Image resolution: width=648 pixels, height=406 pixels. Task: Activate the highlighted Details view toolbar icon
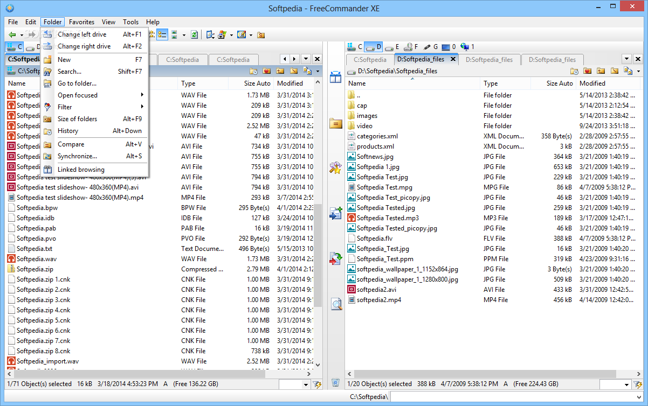[162, 34]
